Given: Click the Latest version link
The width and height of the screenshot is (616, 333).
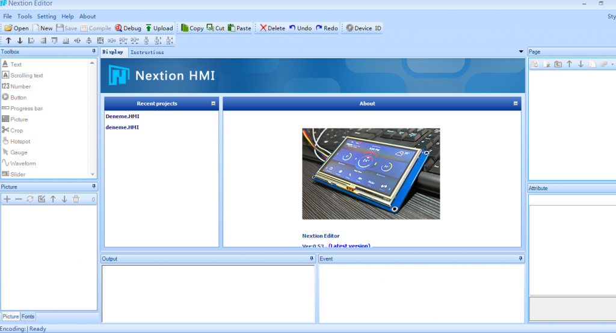Looking at the screenshot, I should 349,245.
